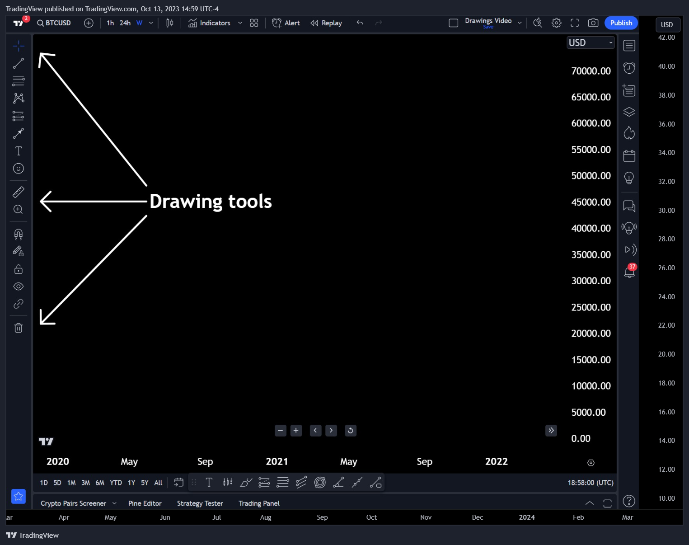This screenshot has height=545, width=689.
Task: Create an Alert
Action: pyautogui.click(x=286, y=23)
